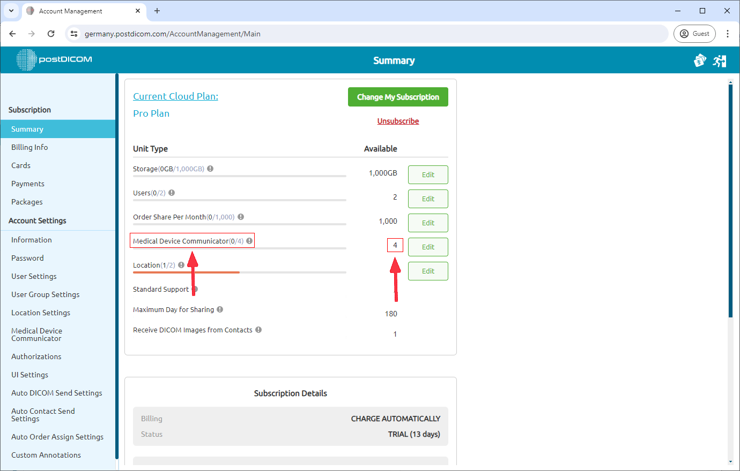
Task: Click the postDICOM logo
Action: (54, 60)
